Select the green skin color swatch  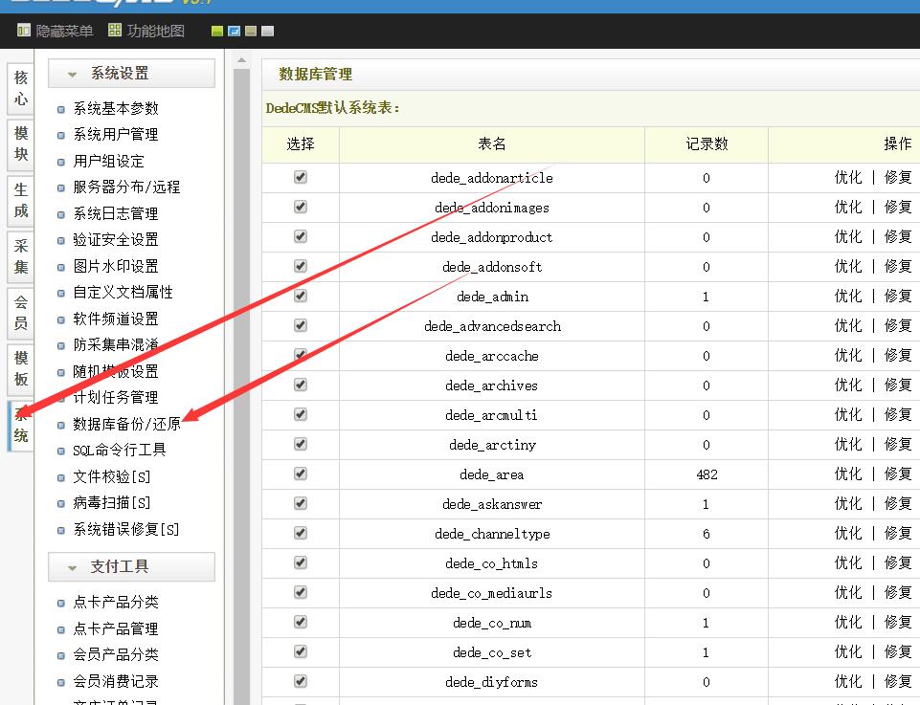(218, 32)
